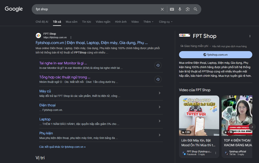Click fptshop.official TikTok source icon

[226, 153]
